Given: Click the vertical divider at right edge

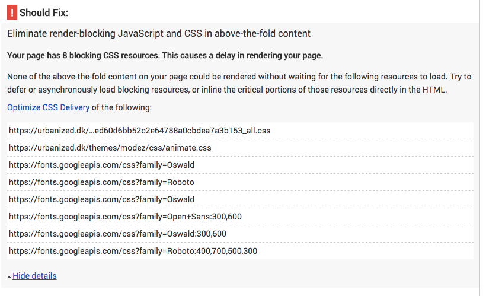Looking at the screenshot, I should [x=479, y=148].
